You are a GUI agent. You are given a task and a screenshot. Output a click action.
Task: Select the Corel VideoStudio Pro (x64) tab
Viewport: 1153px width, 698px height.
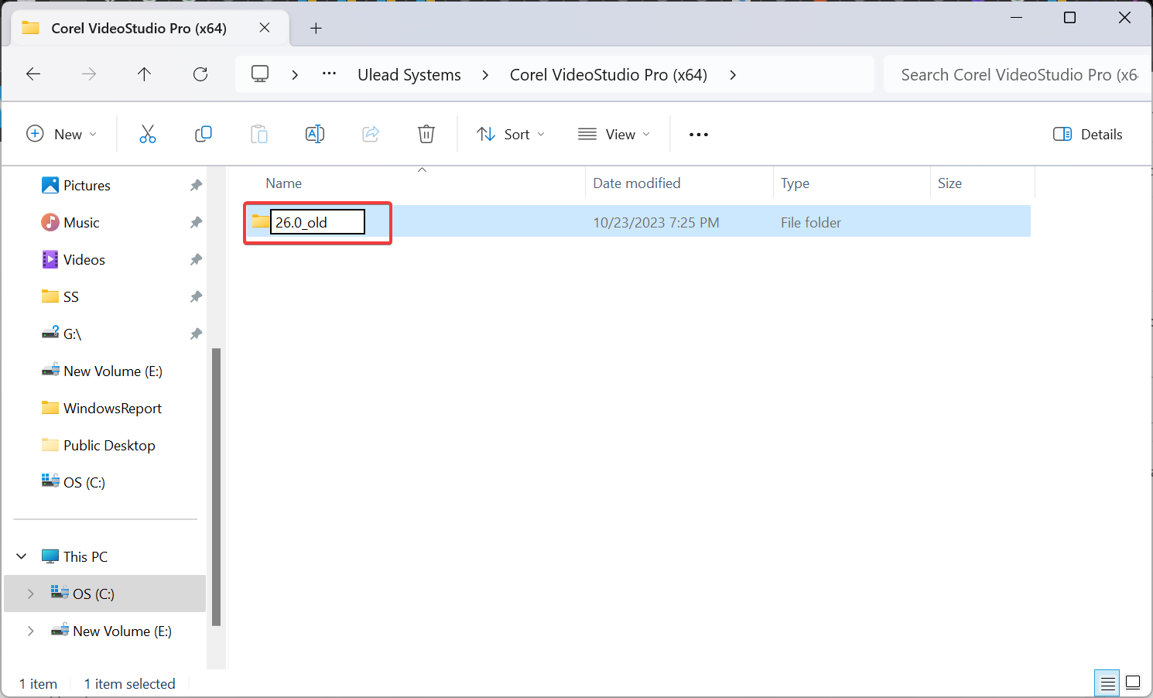click(150, 29)
